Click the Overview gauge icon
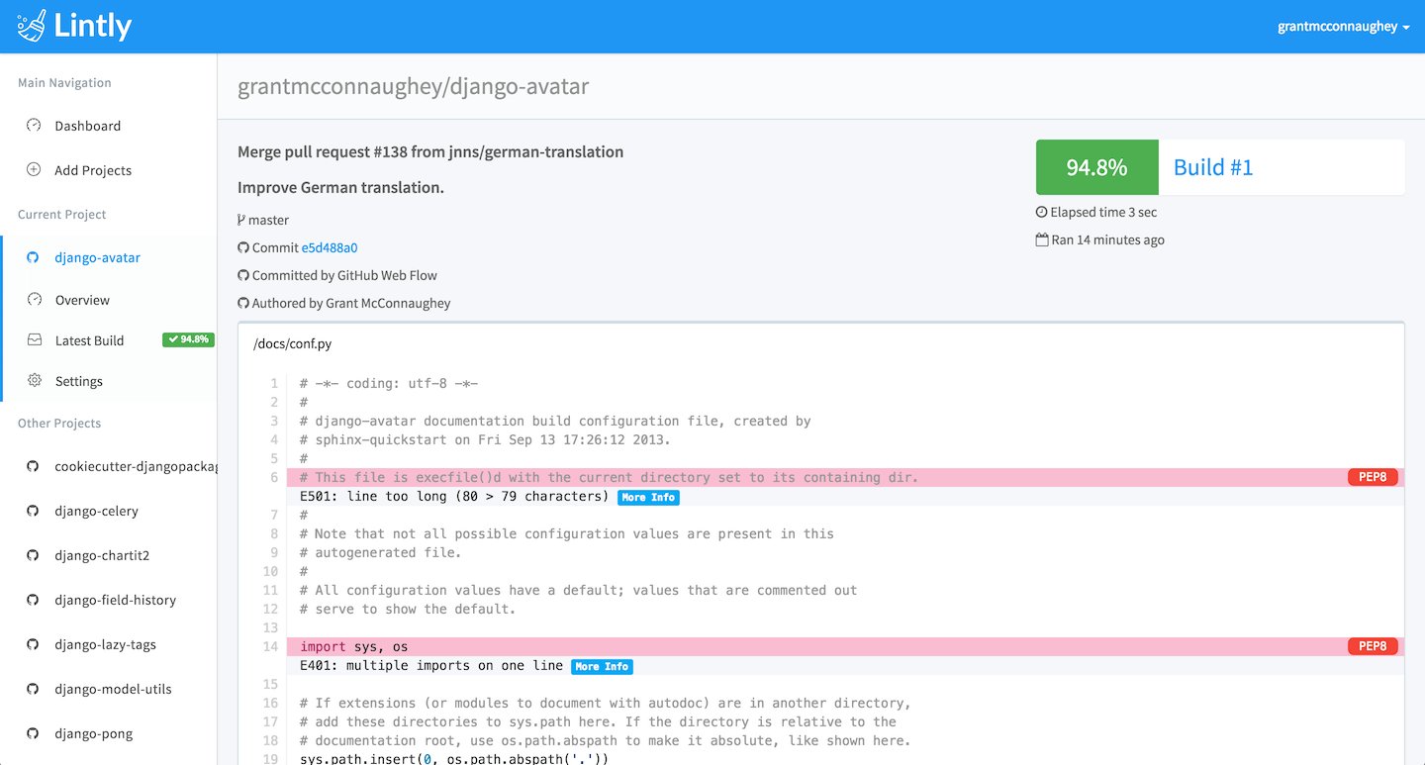The height and width of the screenshot is (765, 1425). click(x=35, y=300)
